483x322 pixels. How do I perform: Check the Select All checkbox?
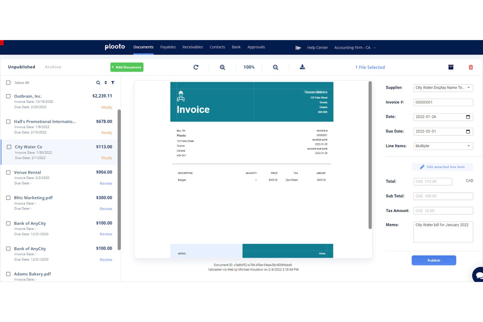tap(8, 83)
